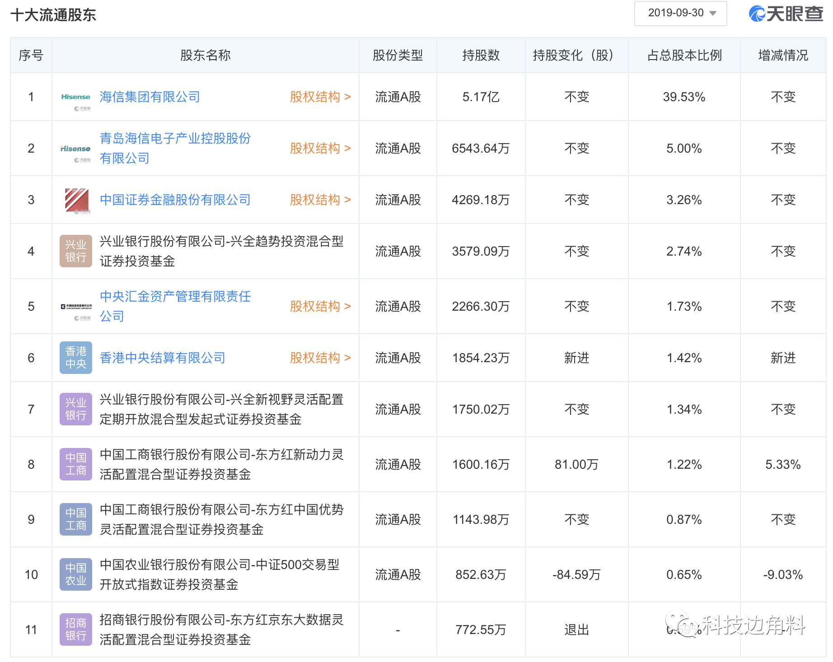The image size is (833, 662).
Task: Click 中证500交易型开放式指数 fund name
Action: pos(220,574)
